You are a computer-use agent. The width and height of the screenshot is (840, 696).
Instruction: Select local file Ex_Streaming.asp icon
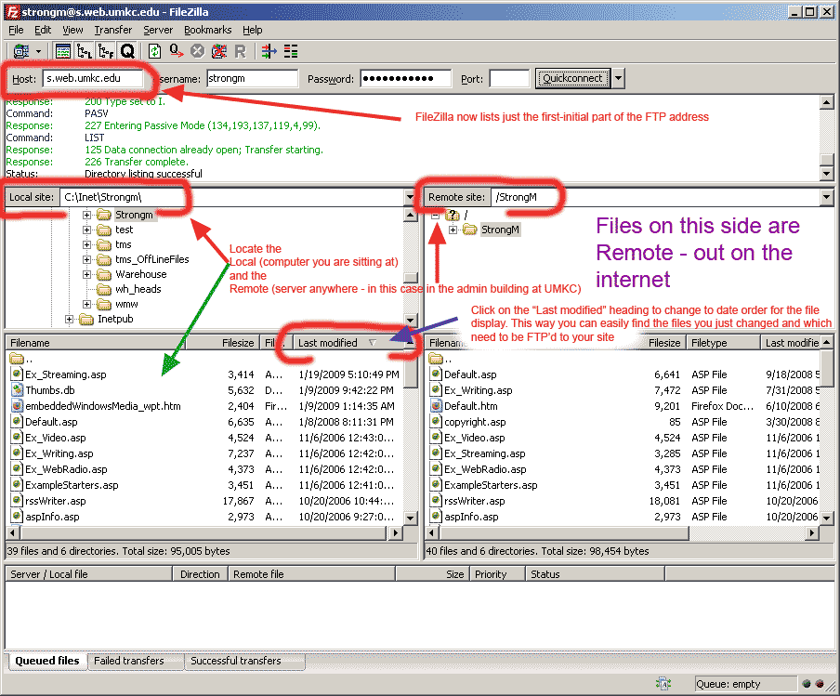pos(17,374)
